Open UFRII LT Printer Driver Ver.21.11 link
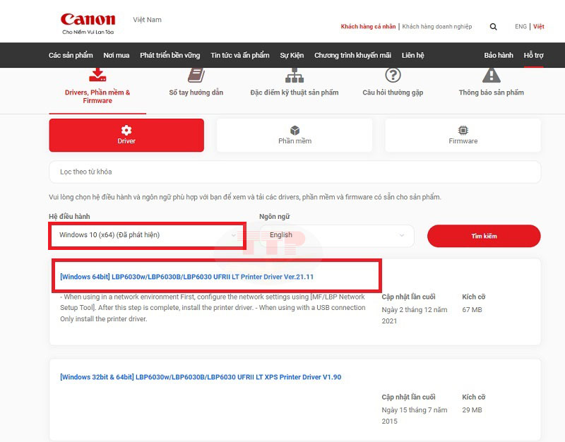 [x=187, y=277]
